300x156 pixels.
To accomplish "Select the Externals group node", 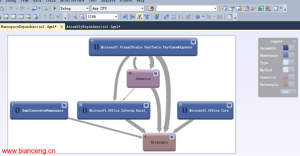I will pos(159,142).
